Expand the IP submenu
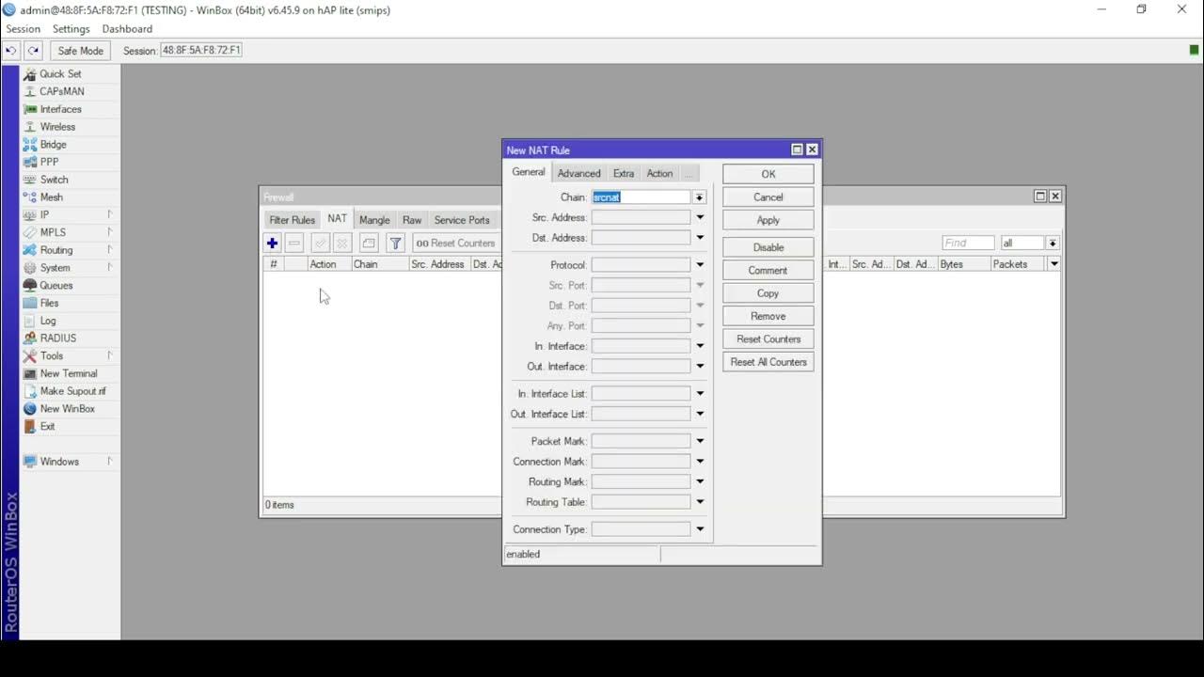The image size is (1204, 677). [x=110, y=214]
